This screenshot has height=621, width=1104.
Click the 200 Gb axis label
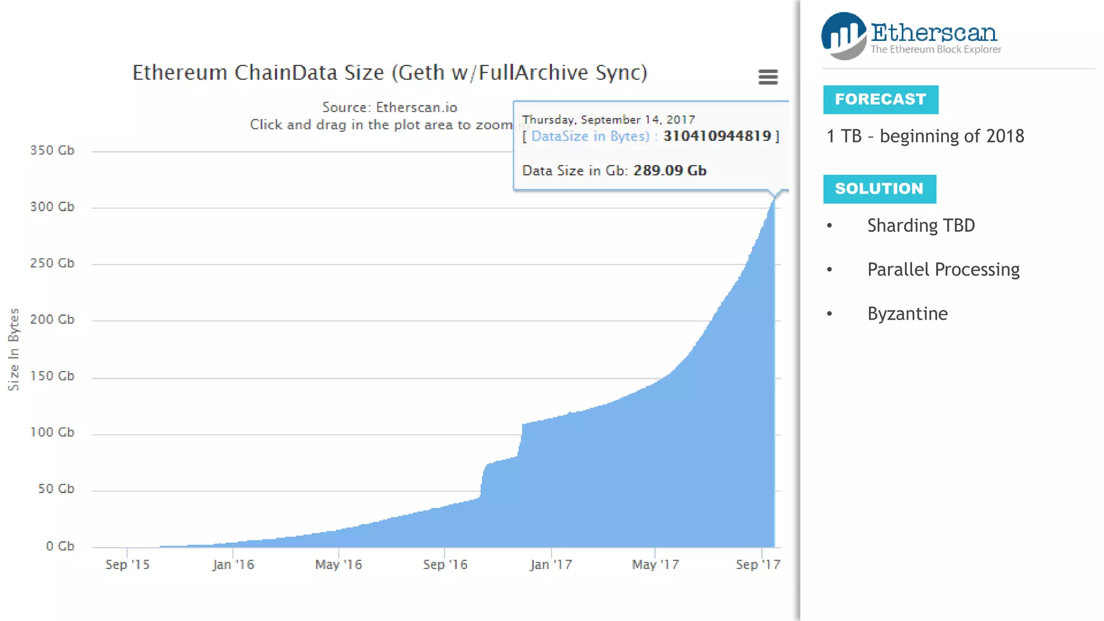[52, 320]
